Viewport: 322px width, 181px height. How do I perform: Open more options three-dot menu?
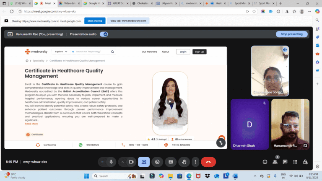coord(195,162)
